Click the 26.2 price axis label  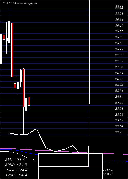click(x=118, y=79)
